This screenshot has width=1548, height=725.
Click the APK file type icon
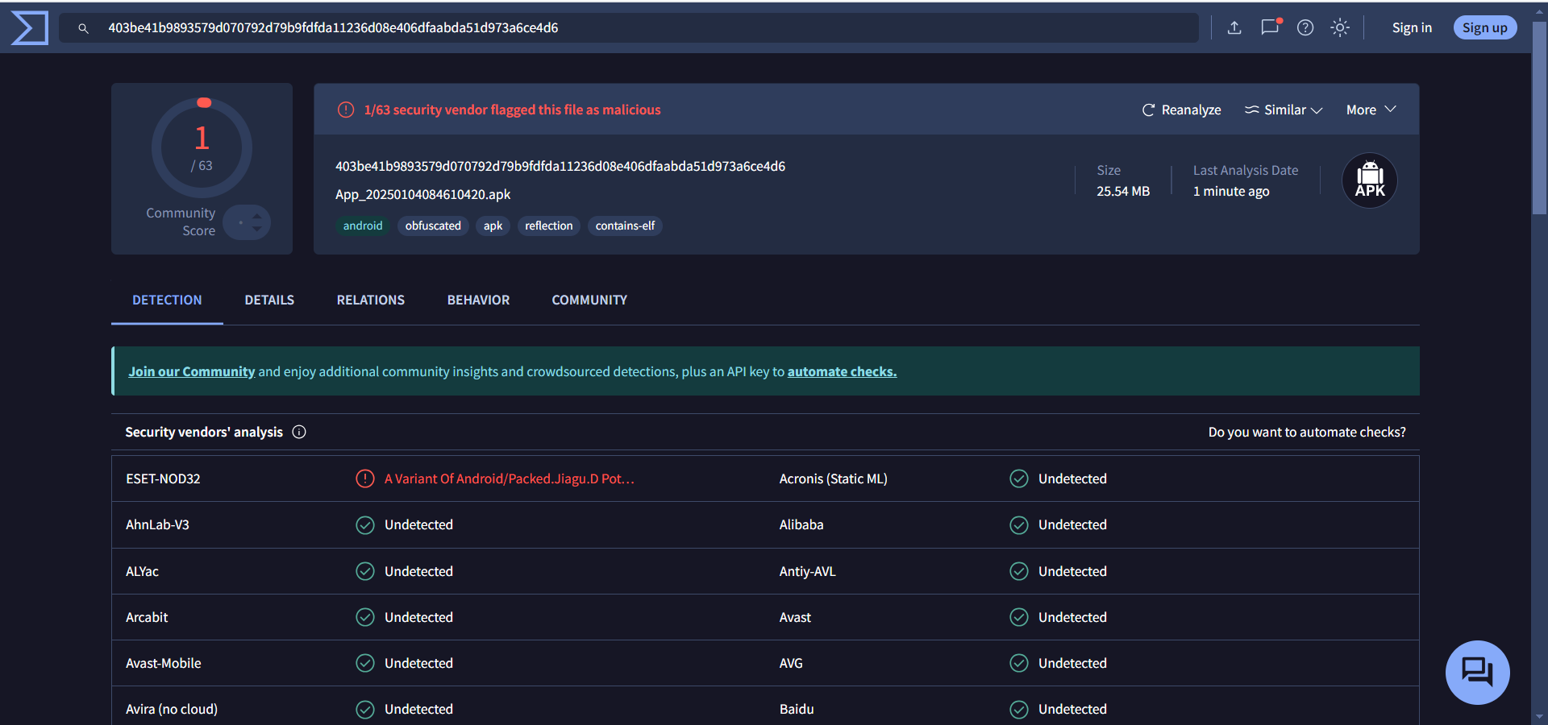tap(1369, 180)
